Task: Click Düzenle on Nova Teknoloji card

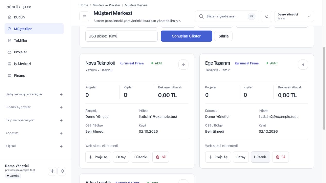Action: [x=141, y=157]
